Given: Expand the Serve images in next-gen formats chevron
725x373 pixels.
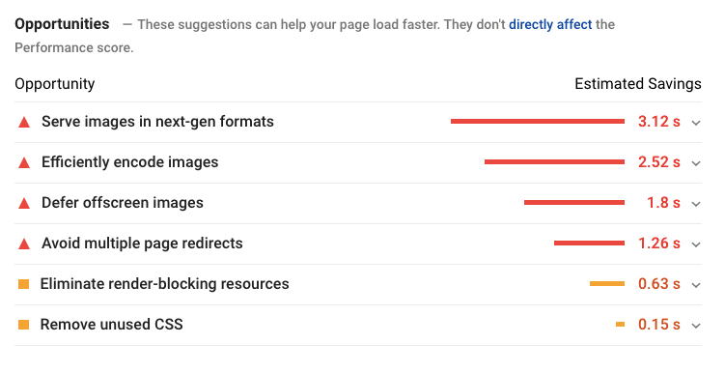Looking at the screenshot, I should pos(696,123).
